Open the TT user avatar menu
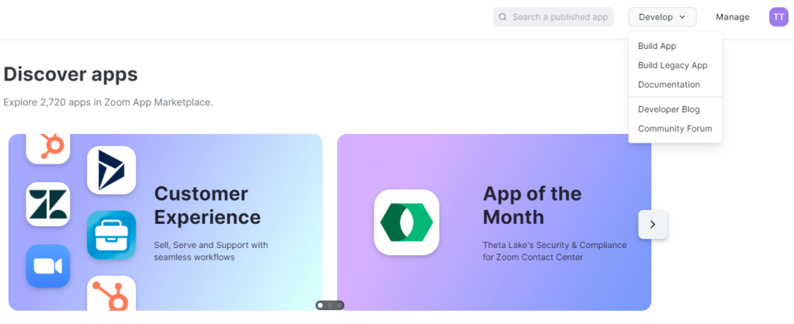This screenshot has height=324, width=794. click(778, 17)
